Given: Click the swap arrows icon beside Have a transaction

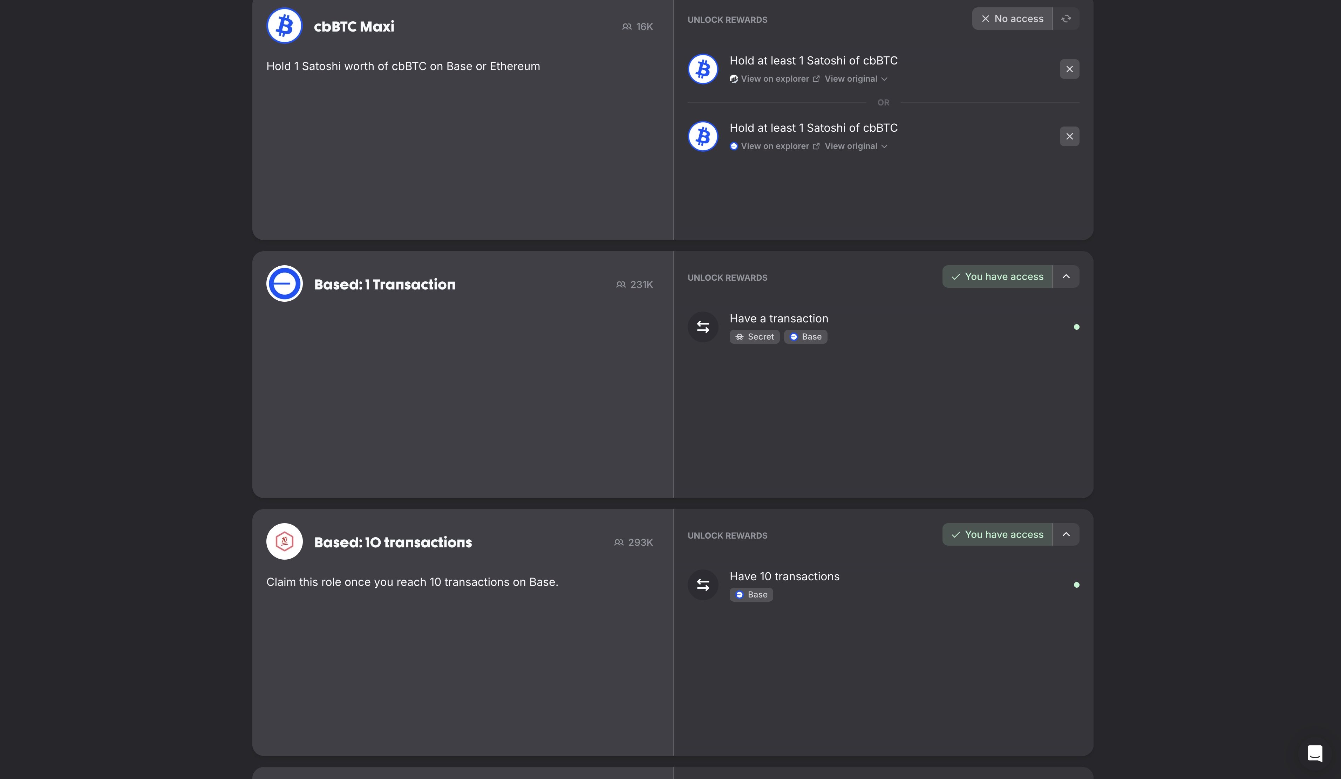Looking at the screenshot, I should coord(703,327).
